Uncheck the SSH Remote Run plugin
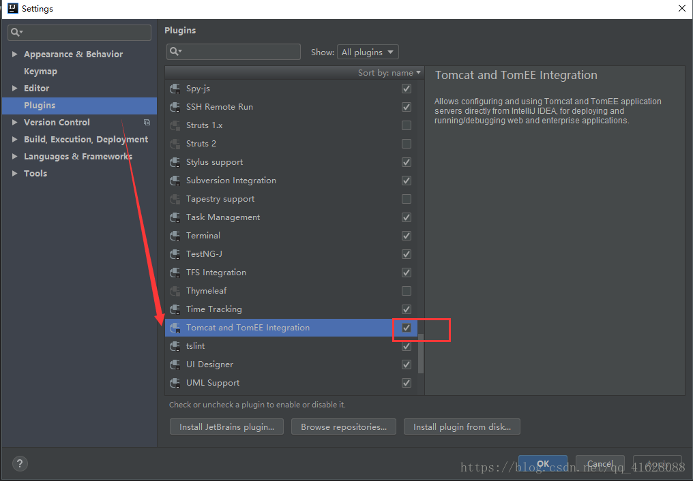 coord(406,107)
